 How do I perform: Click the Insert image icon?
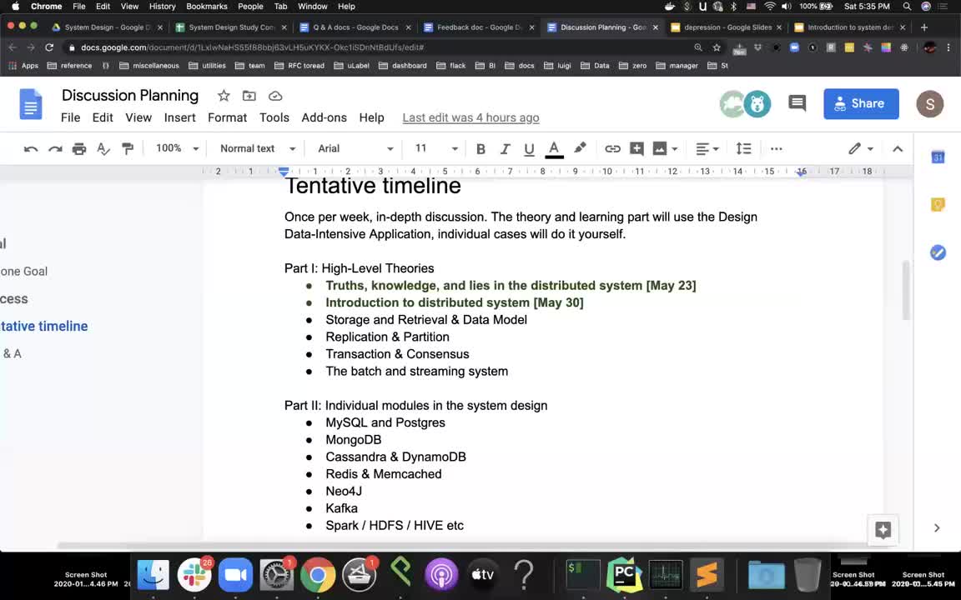660,149
